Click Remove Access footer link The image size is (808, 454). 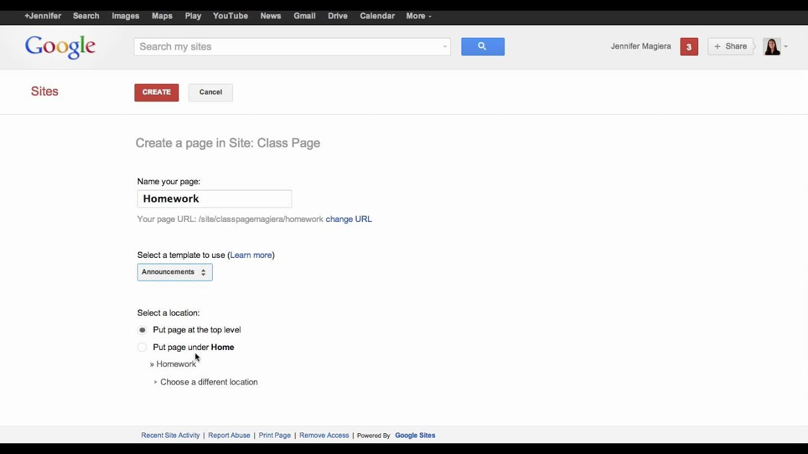[x=324, y=436]
